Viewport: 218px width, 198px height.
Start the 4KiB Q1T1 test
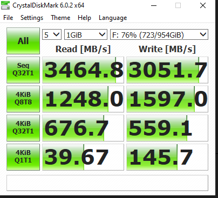click(23, 157)
